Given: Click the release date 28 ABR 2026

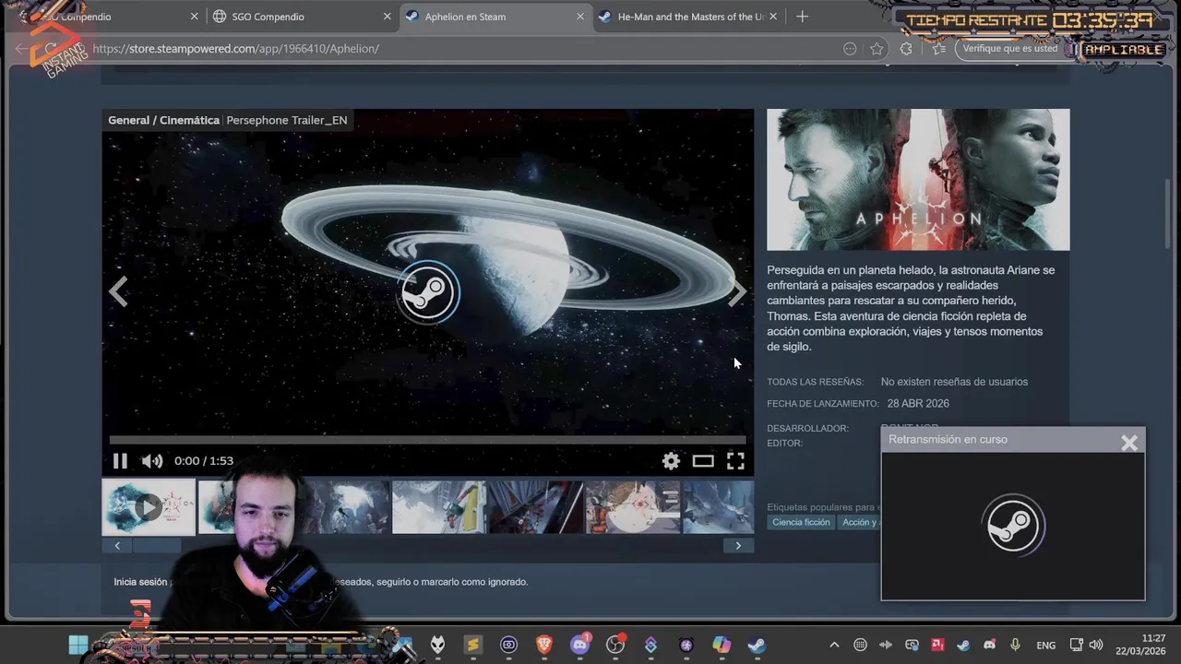Looking at the screenshot, I should [918, 404].
